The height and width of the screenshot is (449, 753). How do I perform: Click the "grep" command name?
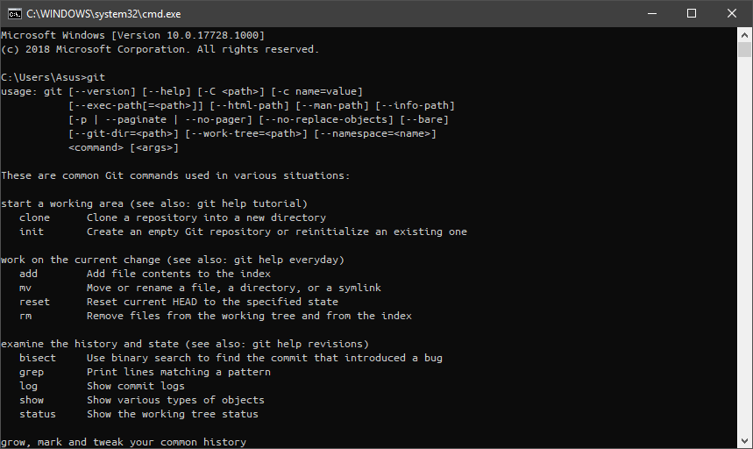[32, 372]
